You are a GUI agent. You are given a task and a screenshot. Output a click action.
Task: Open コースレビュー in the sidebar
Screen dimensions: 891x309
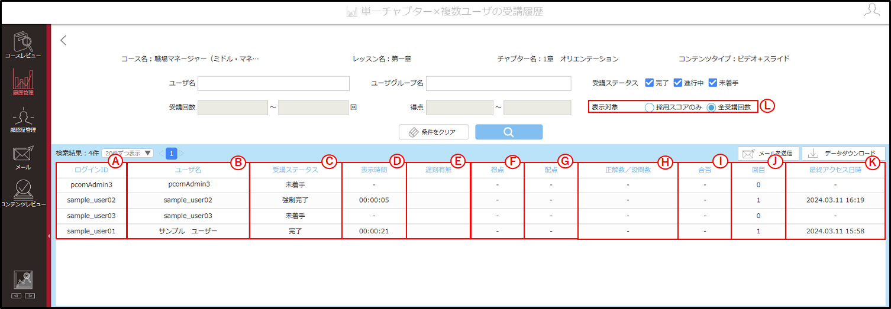click(23, 45)
